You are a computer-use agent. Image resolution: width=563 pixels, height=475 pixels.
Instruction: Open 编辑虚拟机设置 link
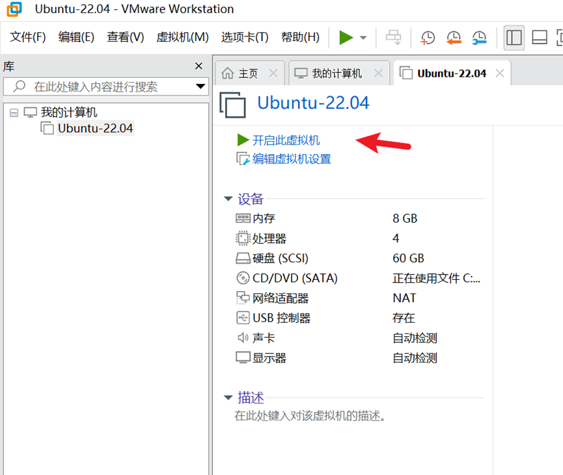292,159
